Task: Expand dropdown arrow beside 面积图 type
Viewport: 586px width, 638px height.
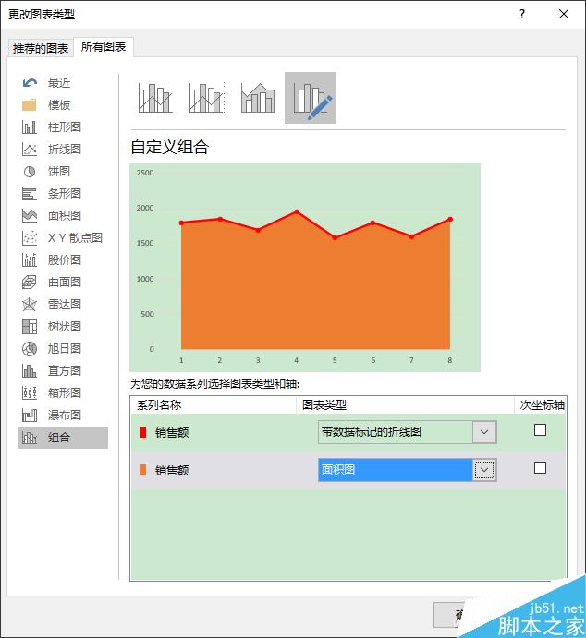Action: click(484, 470)
